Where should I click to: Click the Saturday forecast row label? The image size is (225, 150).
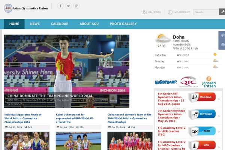160,55
